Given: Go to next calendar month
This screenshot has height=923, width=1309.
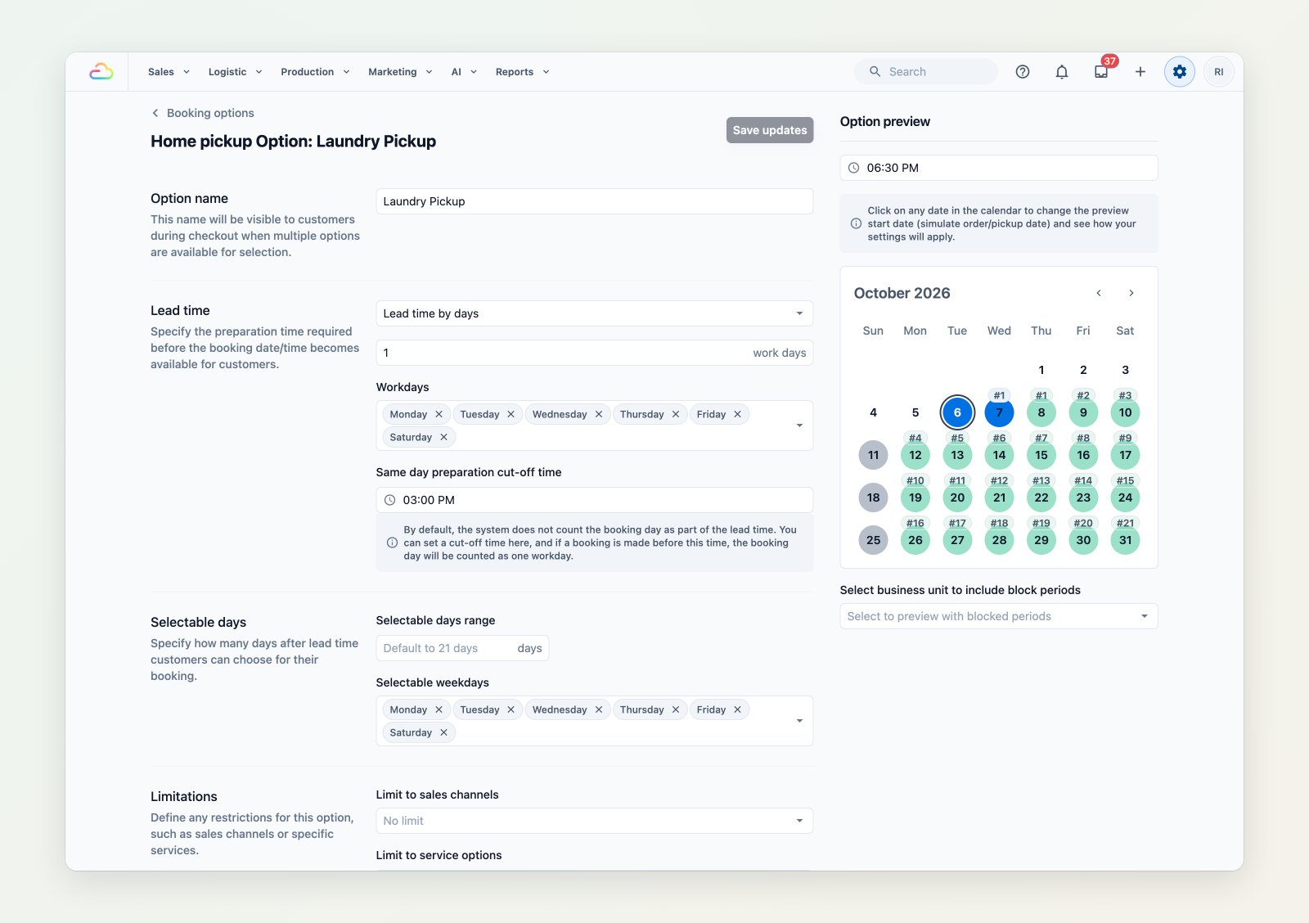Looking at the screenshot, I should 1131,293.
